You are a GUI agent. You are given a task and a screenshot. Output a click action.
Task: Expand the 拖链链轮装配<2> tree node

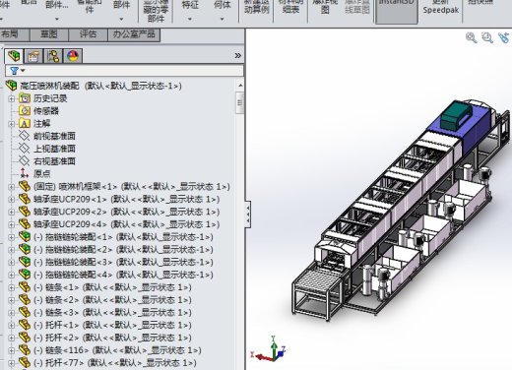12,250
